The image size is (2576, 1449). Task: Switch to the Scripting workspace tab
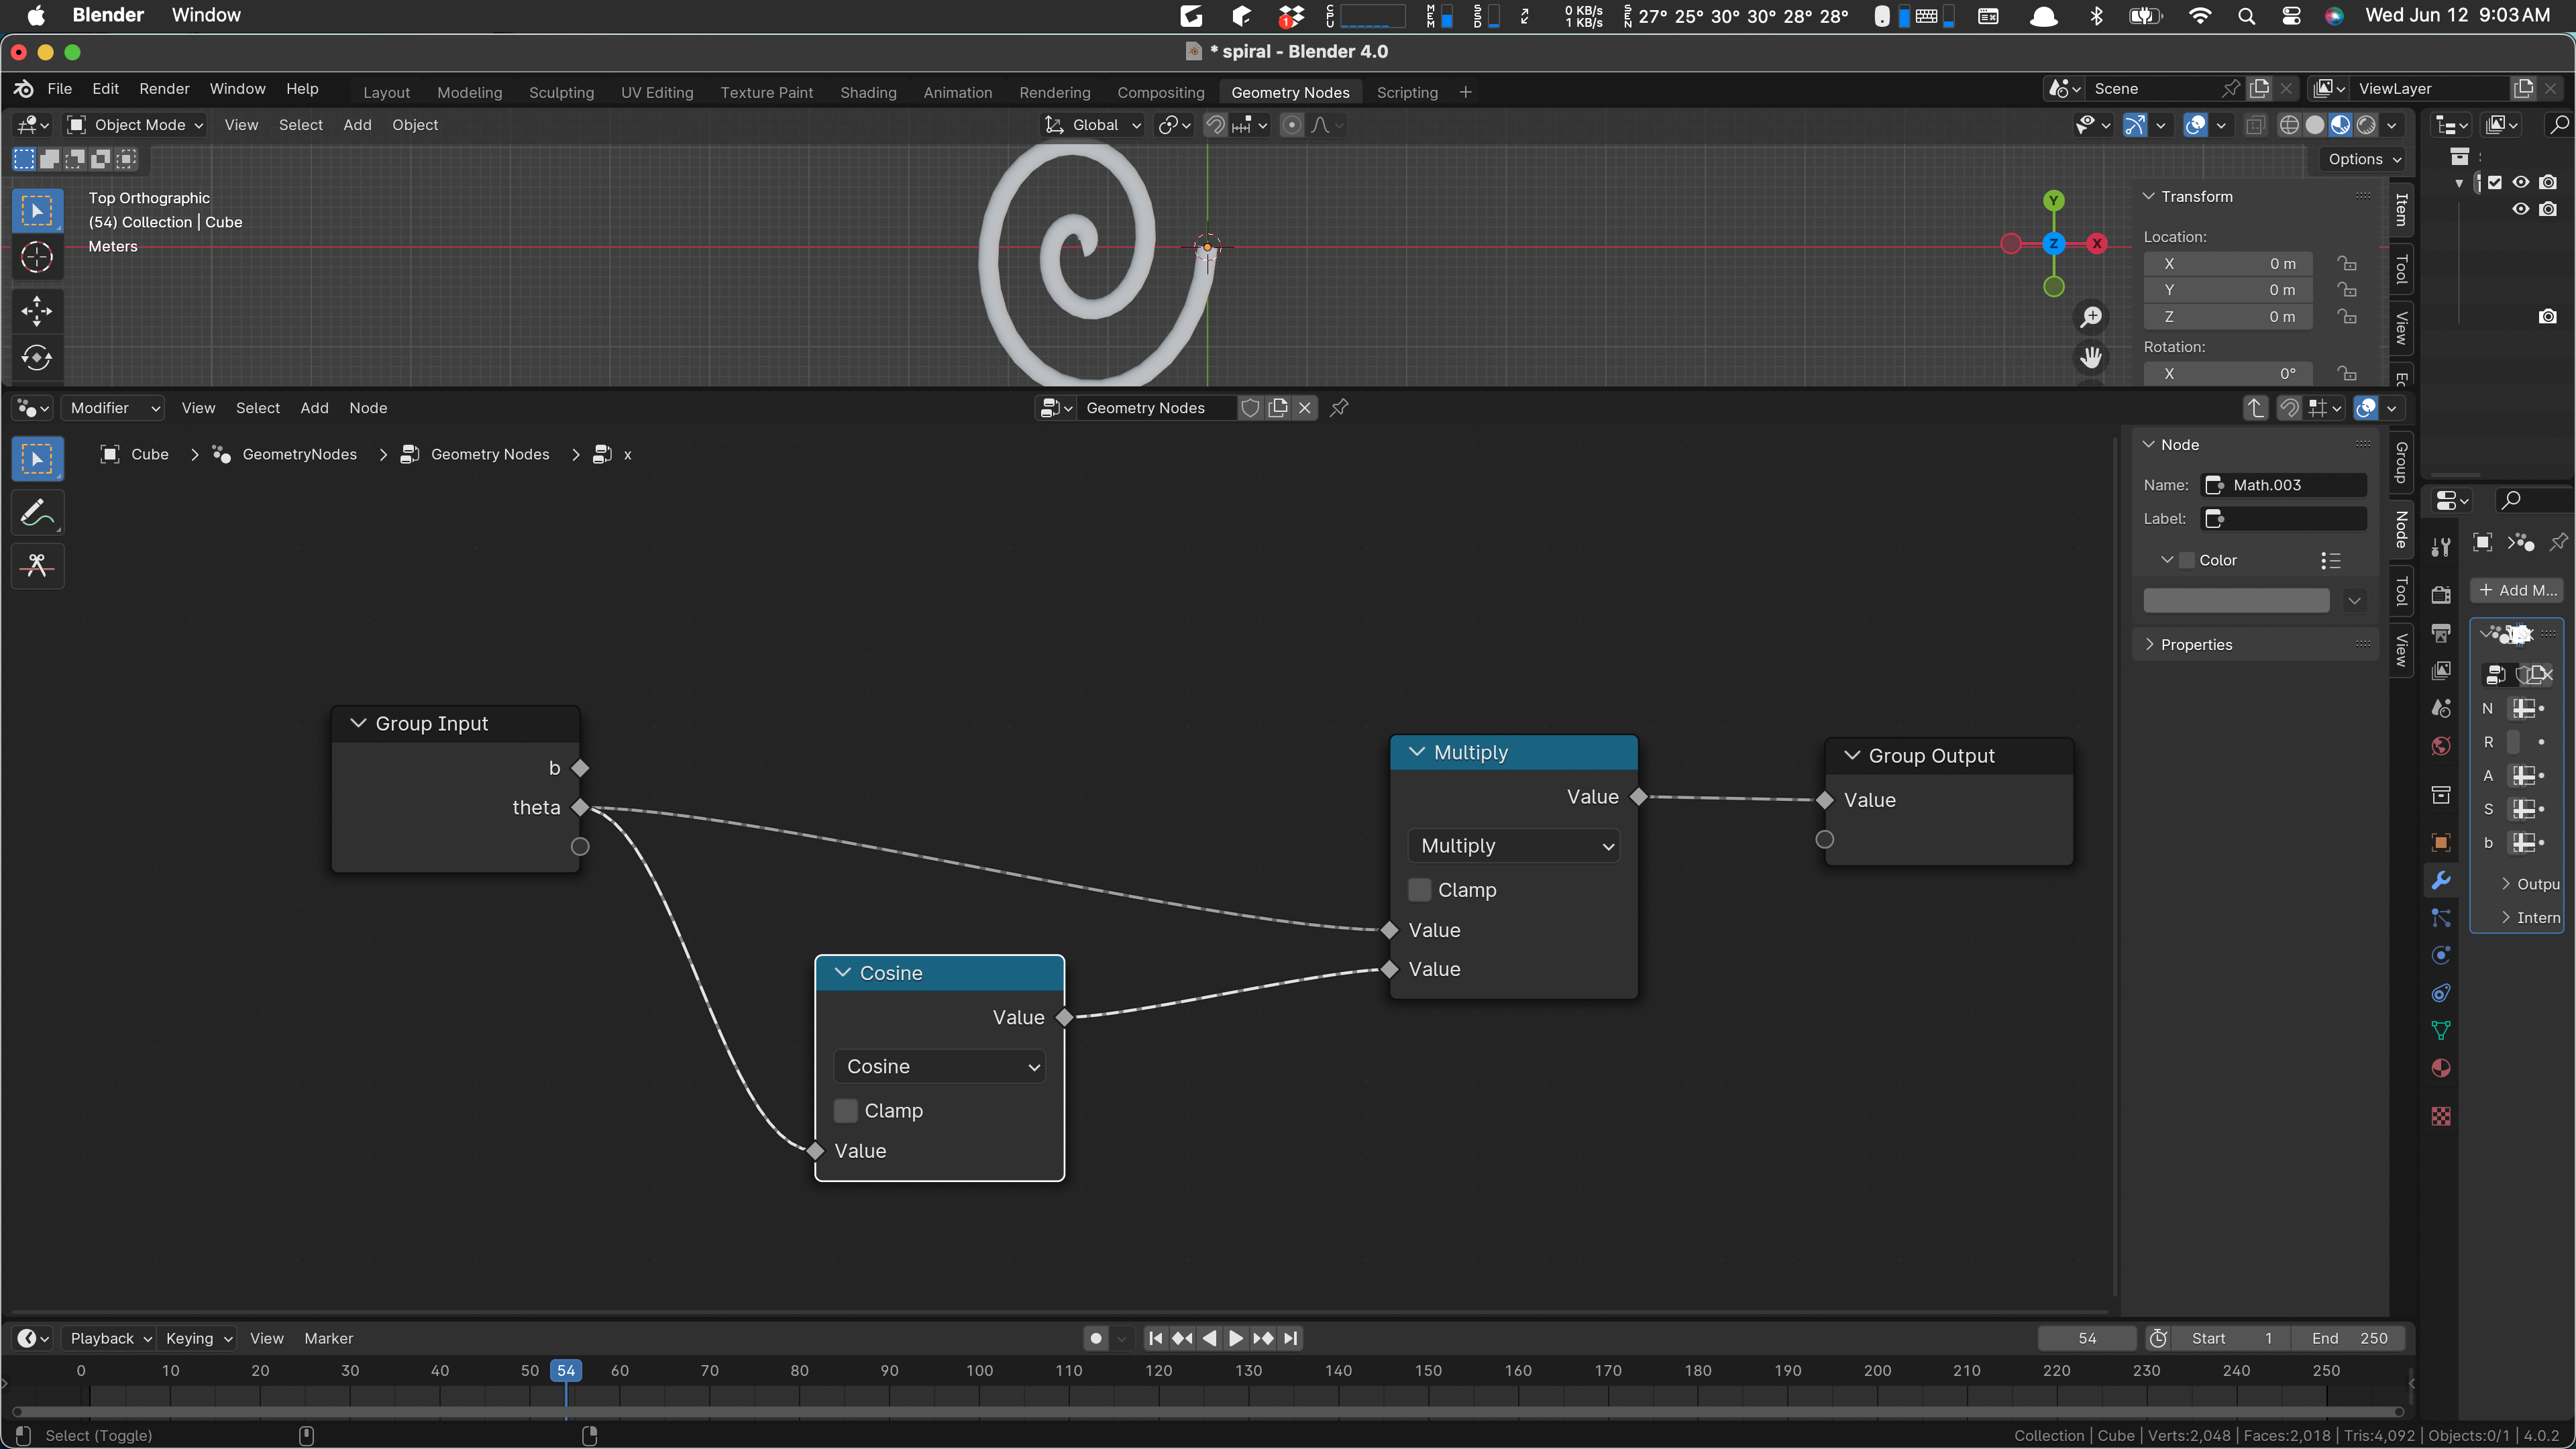1406,92
